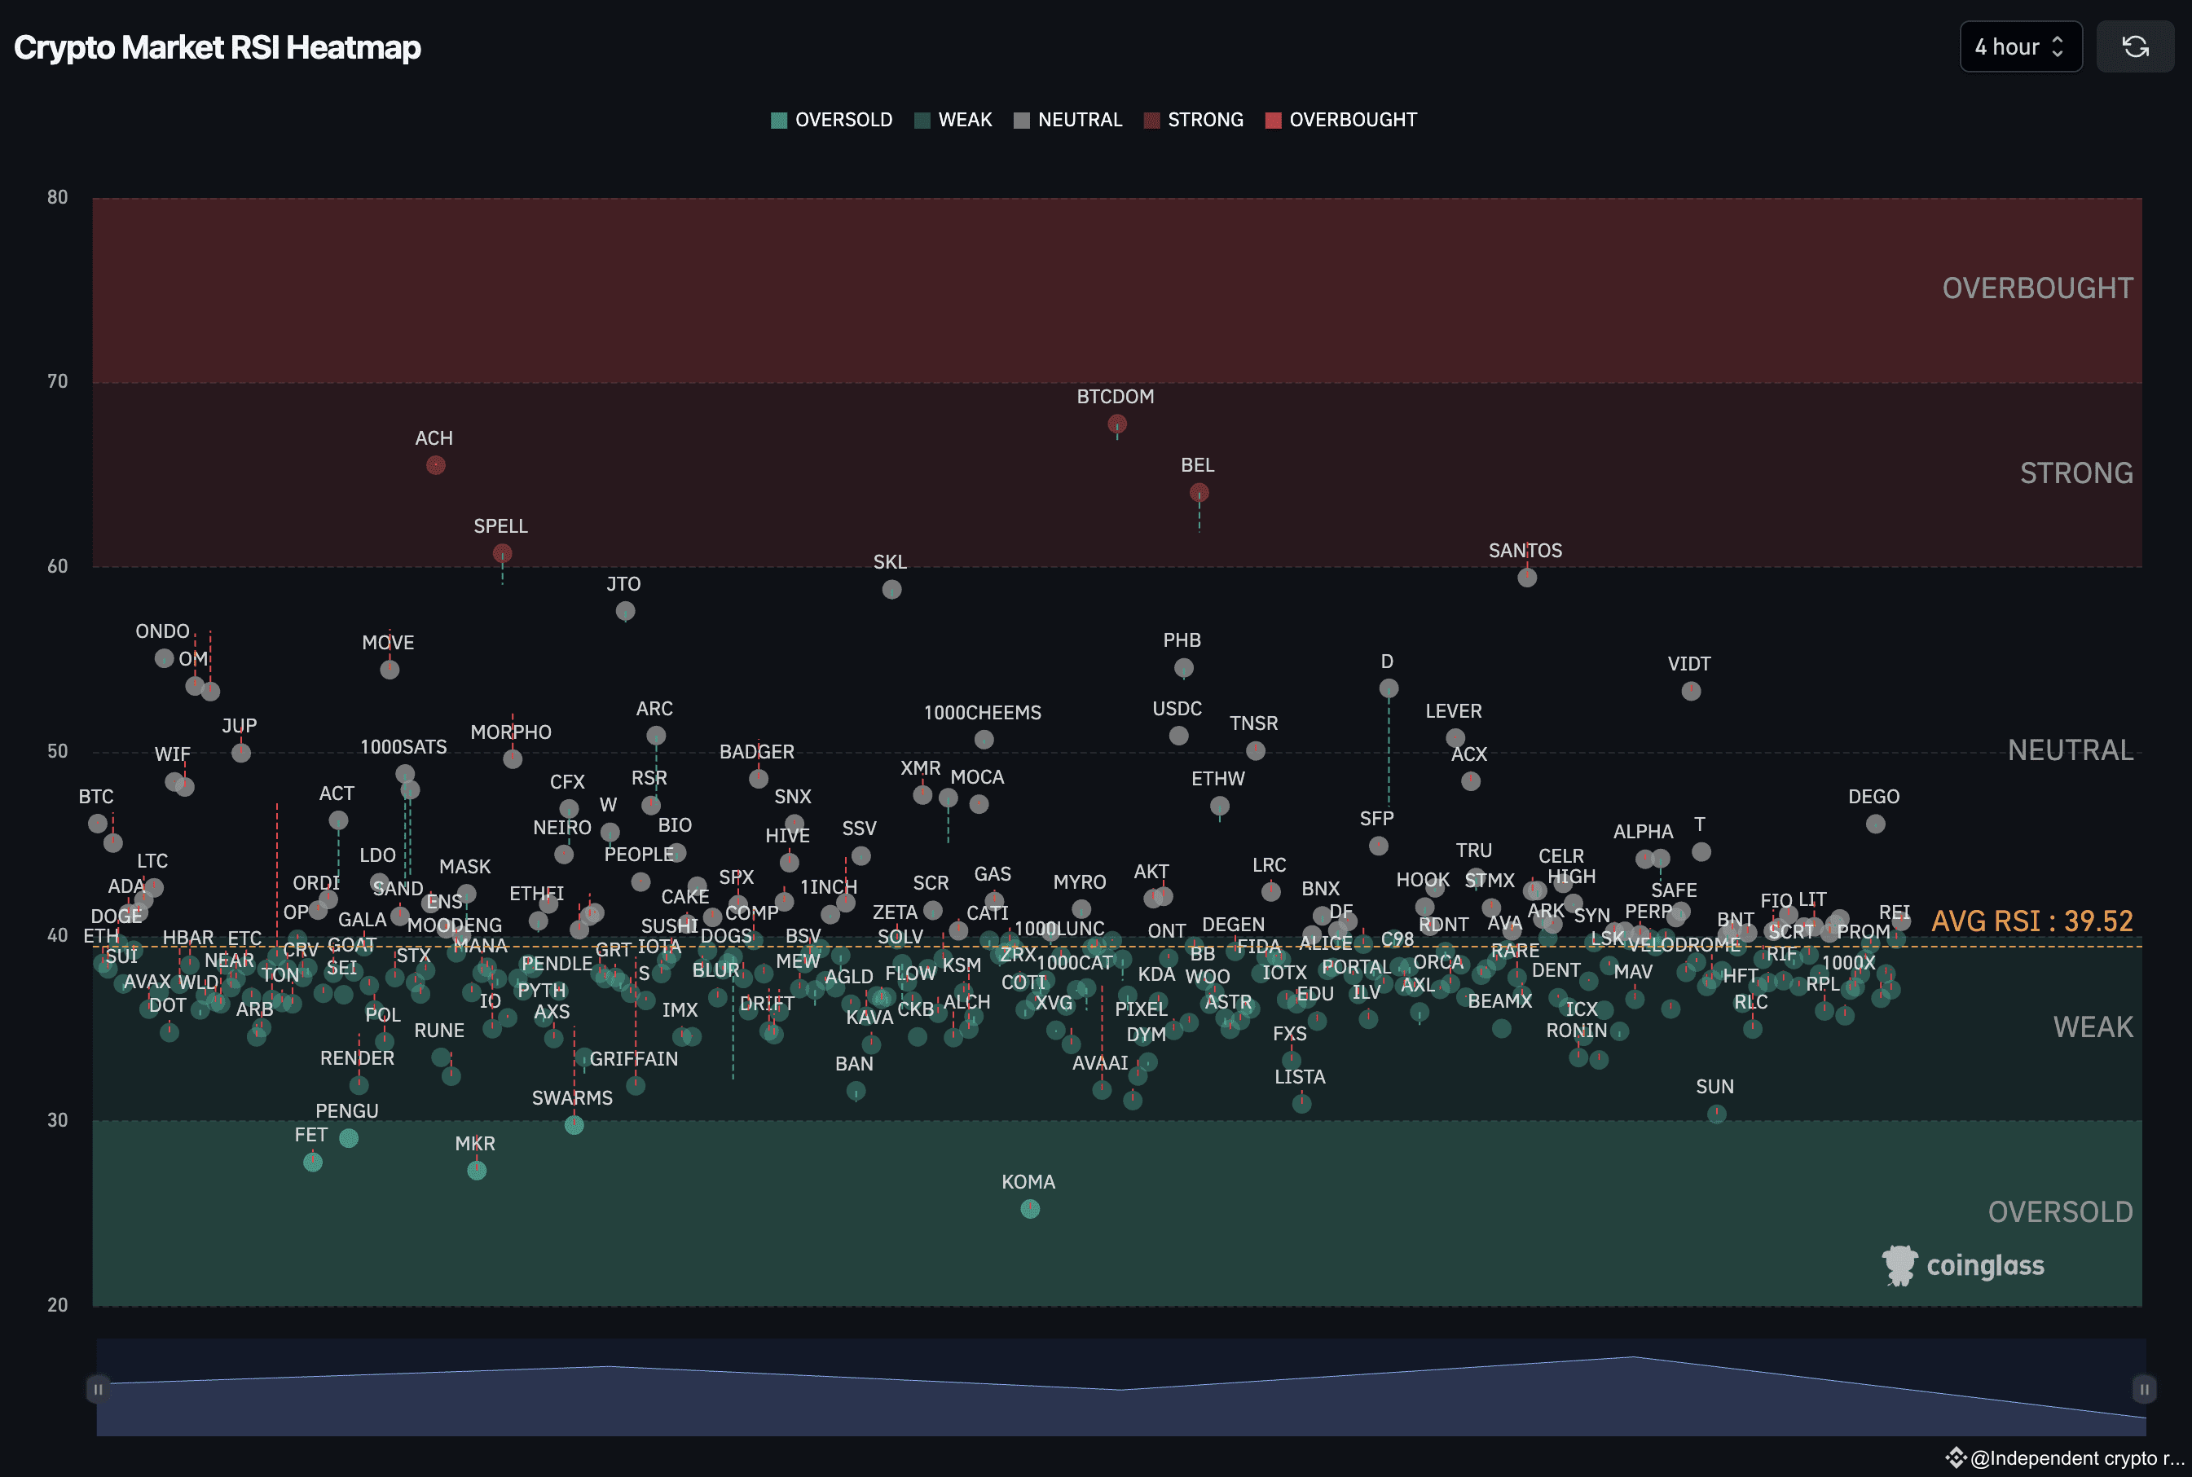2192x1477 pixels.
Task: Select the KOMA oversold dot
Action: (x=1030, y=1208)
